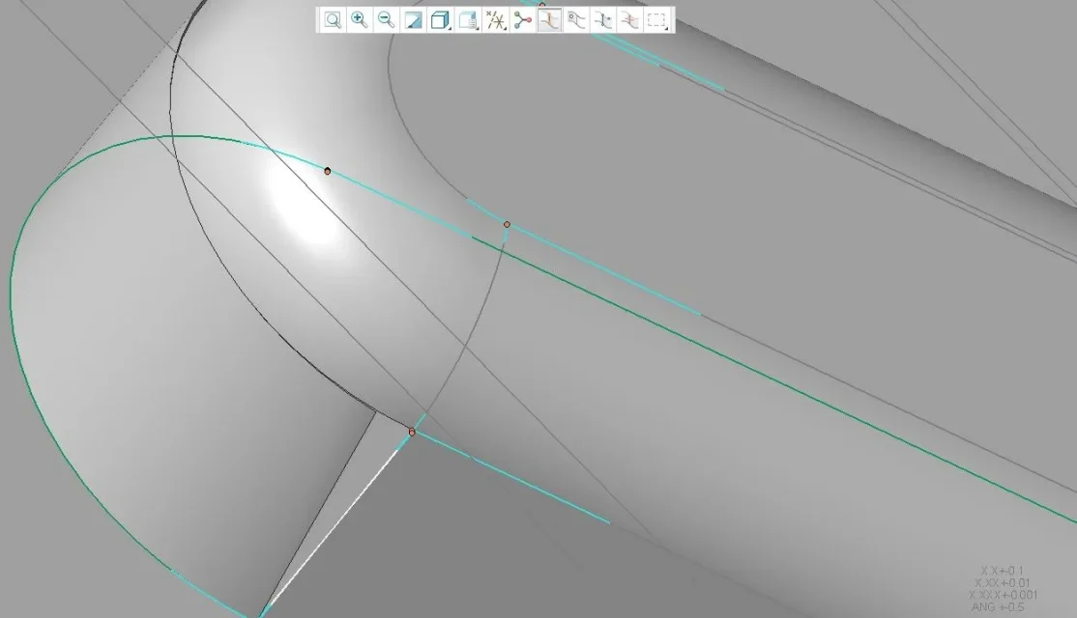Image resolution: width=1077 pixels, height=618 pixels.
Task: Select the curve point on the bright highlight
Action: 328,171
